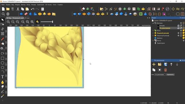Open the Рельеф menu

click(x=34, y=5)
